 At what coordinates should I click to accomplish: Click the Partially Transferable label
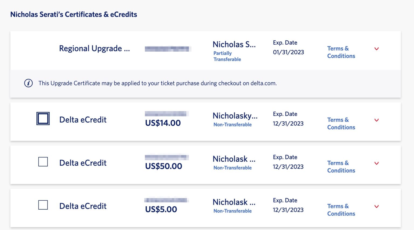coord(227,56)
